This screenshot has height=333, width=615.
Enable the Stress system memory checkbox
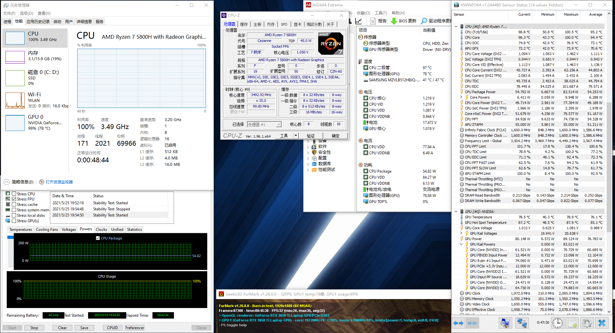[14, 210]
